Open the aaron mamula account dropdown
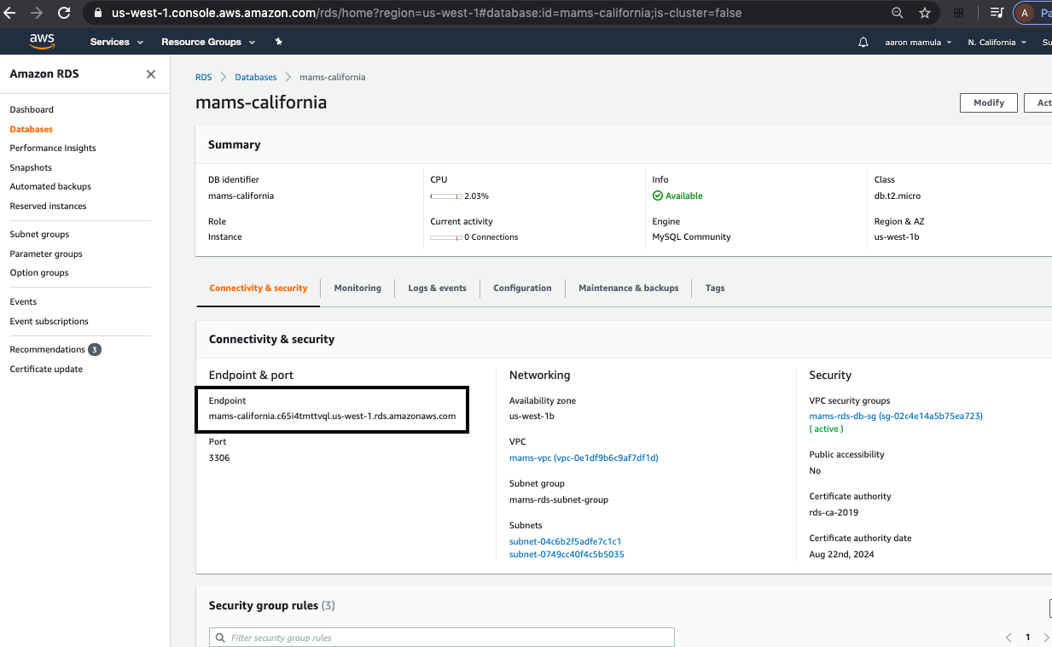 pyautogui.click(x=918, y=42)
